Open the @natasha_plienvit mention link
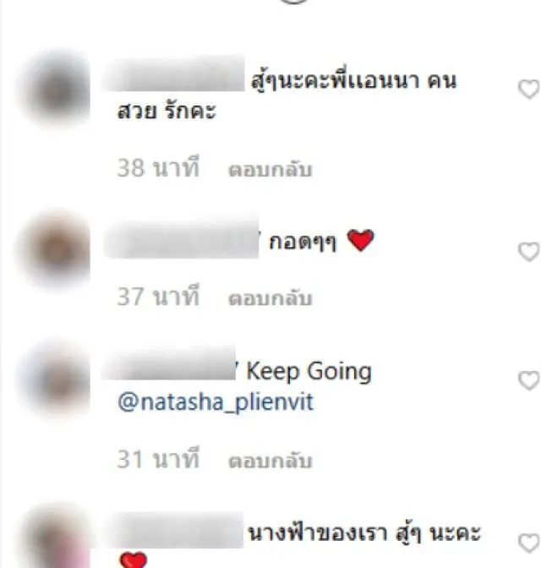 coord(216,403)
